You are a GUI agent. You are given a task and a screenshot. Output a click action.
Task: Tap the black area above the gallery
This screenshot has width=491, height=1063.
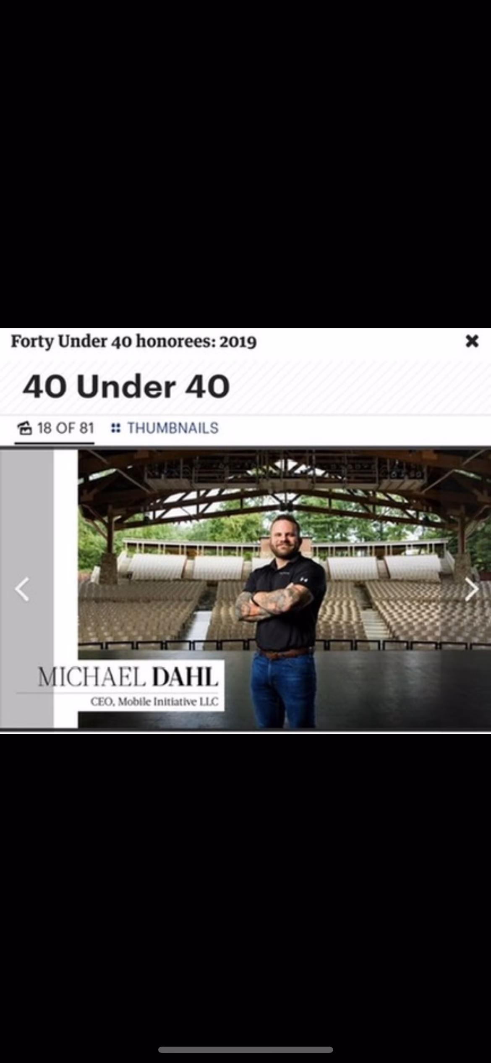point(245,164)
